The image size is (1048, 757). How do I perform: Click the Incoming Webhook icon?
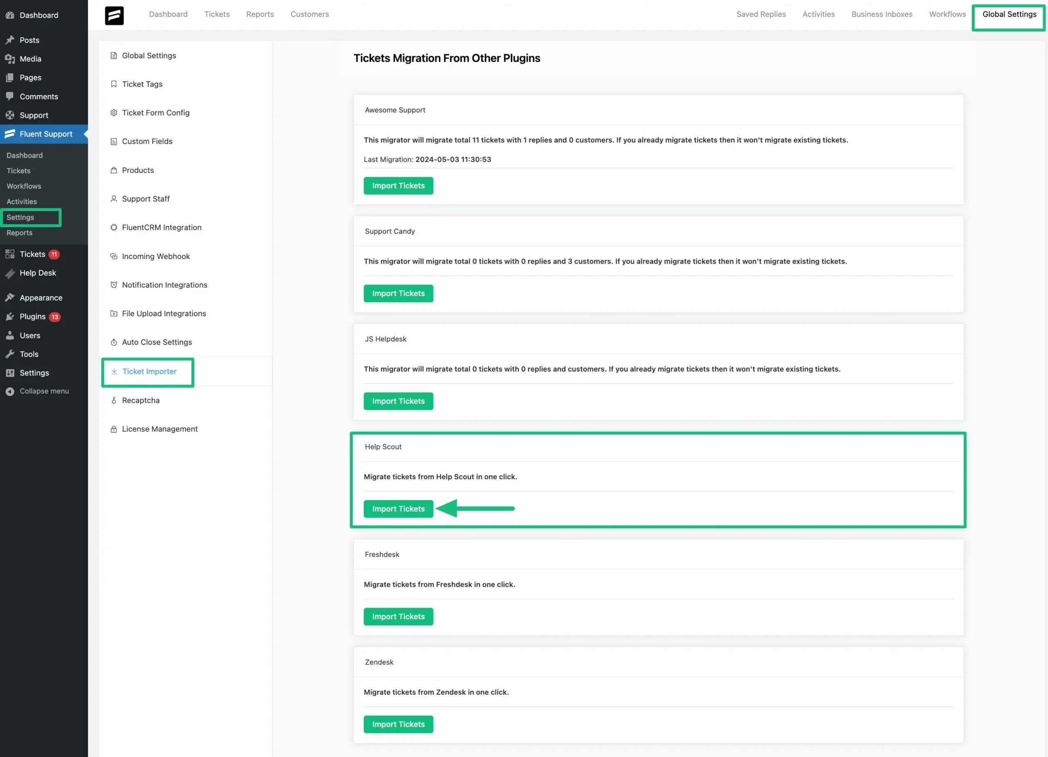114,256
